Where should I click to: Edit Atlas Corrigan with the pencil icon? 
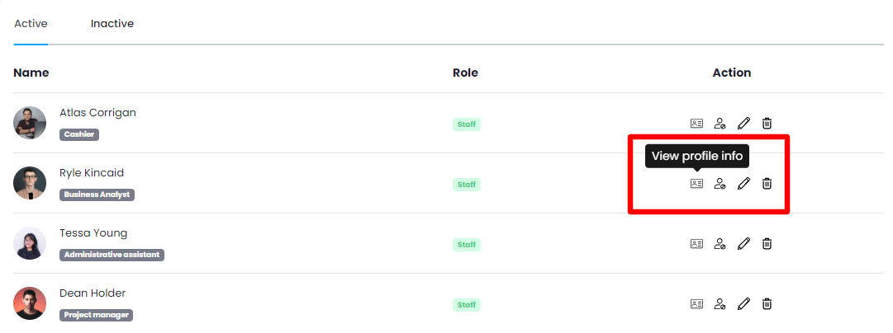[743, 124]
